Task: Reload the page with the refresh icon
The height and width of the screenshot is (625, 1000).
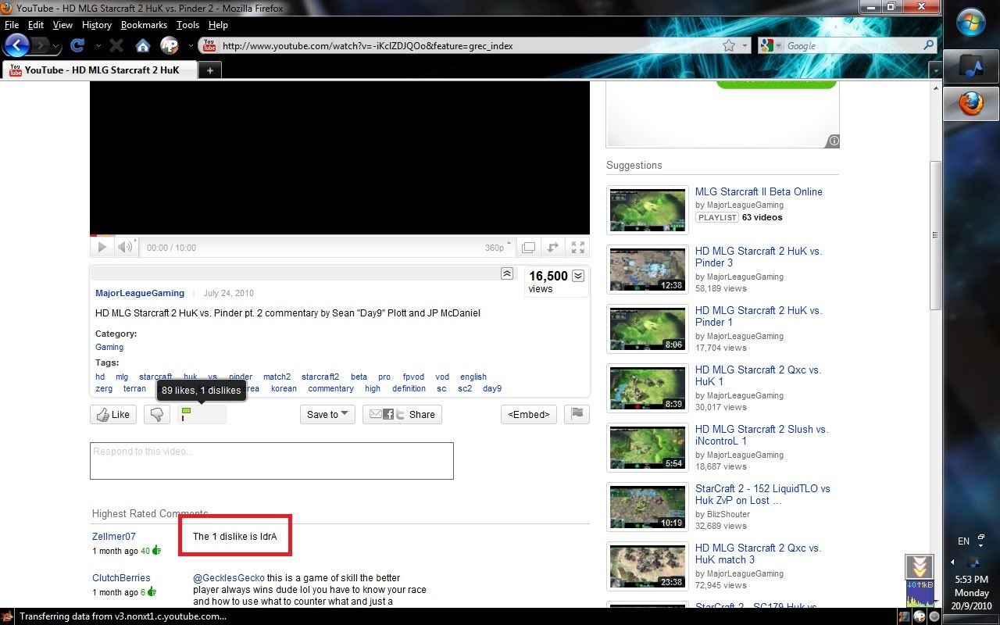Action: (77, 45)
